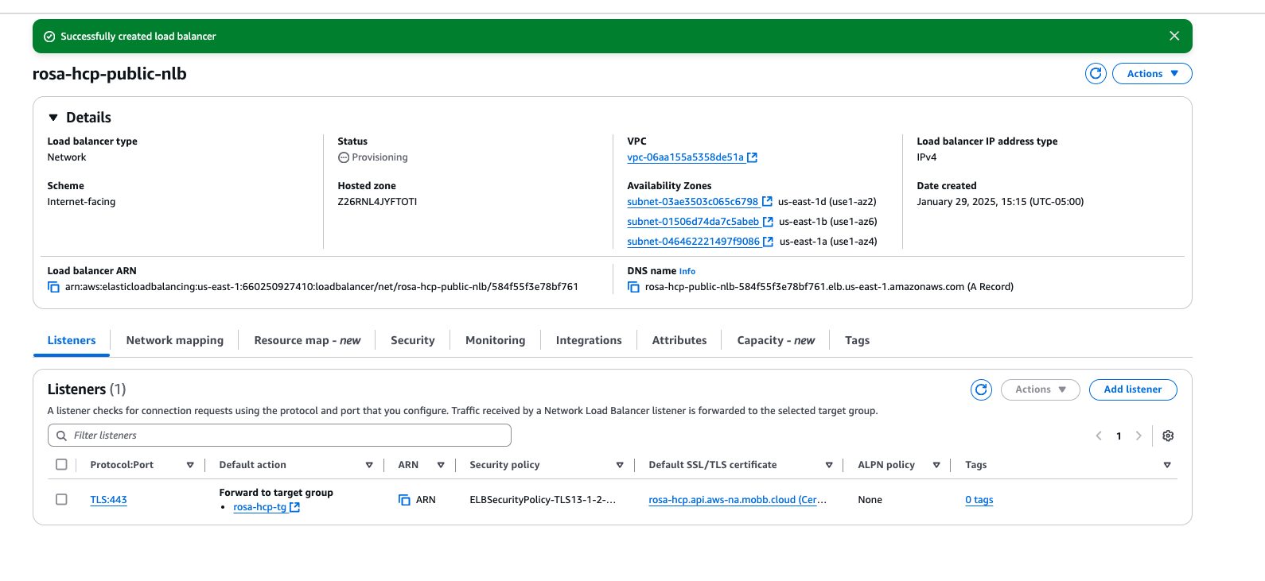Click the Info link next to DNS name

click(687, 271)
